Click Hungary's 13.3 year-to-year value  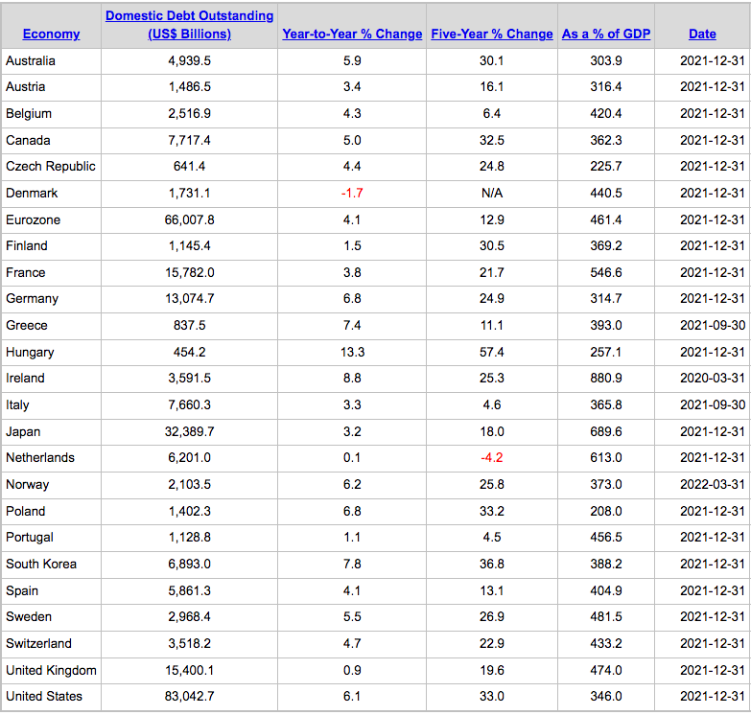[351, 352]
